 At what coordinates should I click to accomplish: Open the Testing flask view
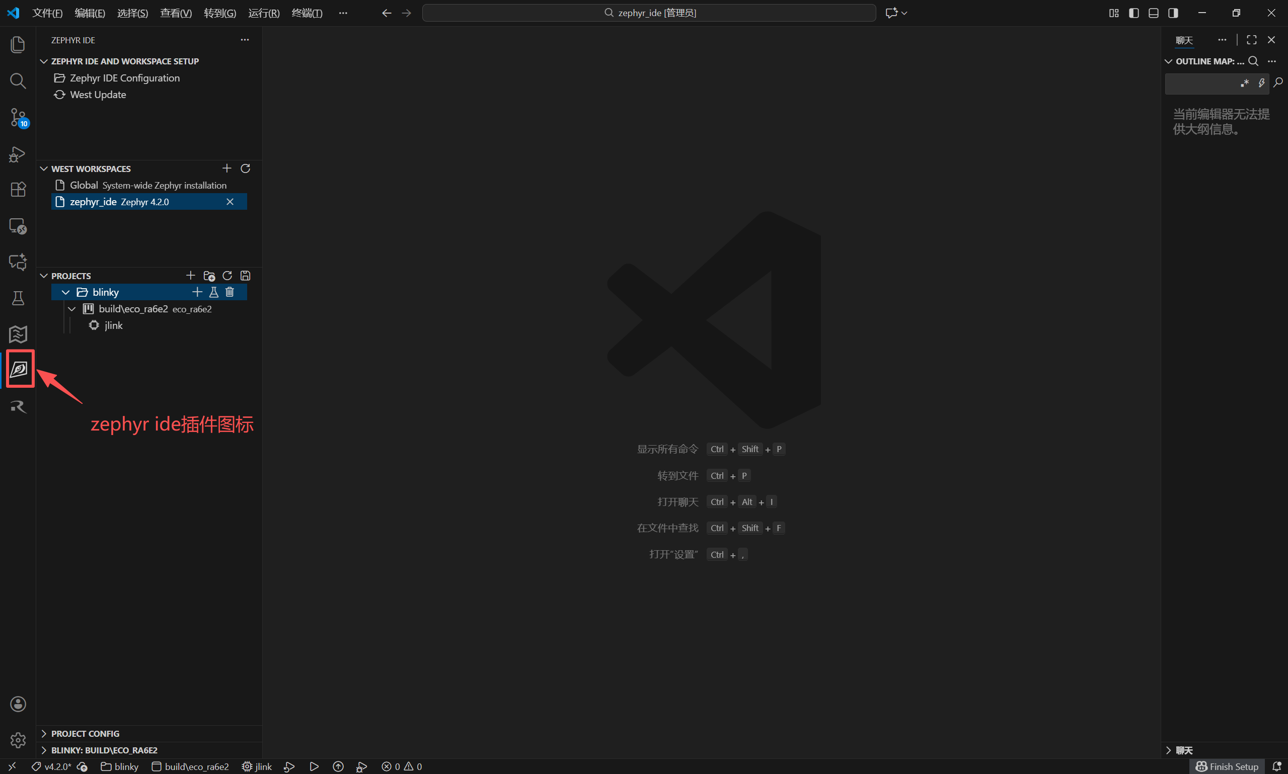tap(18, 298)
